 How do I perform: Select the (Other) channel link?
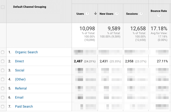[20, 79]
